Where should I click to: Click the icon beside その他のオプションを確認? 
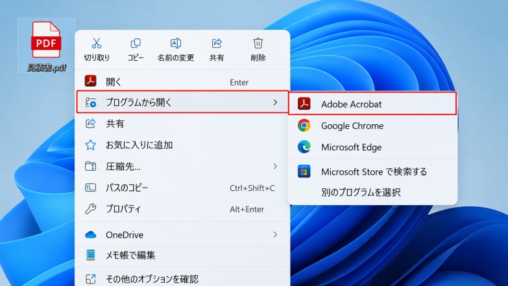pos(90,279)
